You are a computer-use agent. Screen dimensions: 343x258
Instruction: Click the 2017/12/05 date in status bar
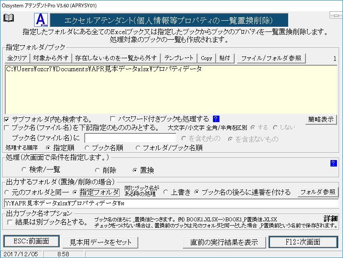click(21, 254)
